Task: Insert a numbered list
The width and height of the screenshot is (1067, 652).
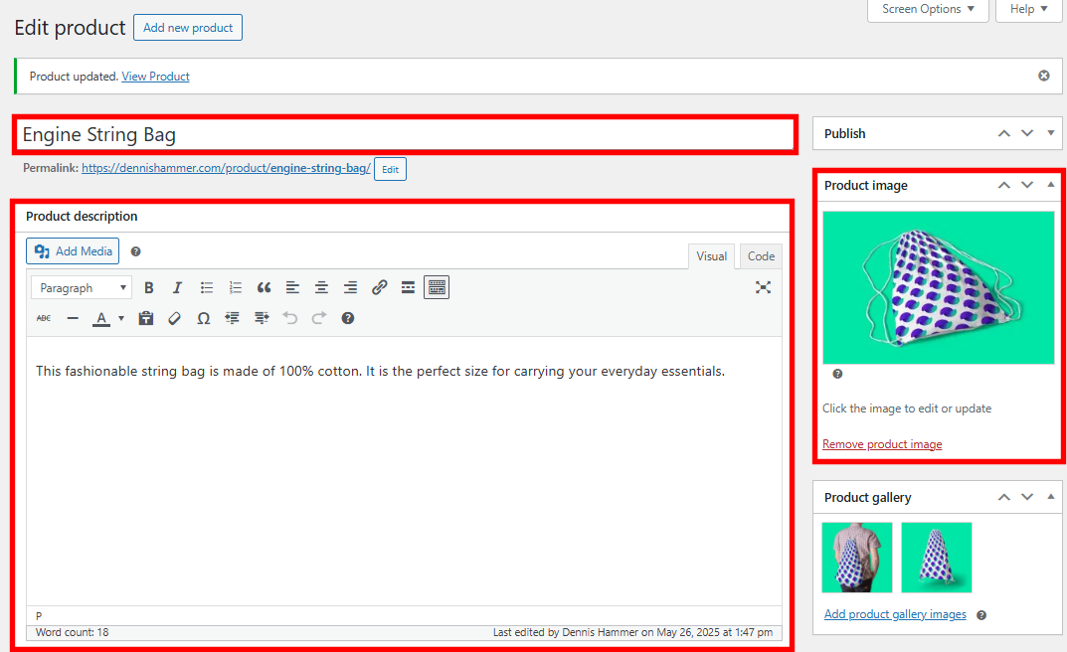Action: coord(235,287)
